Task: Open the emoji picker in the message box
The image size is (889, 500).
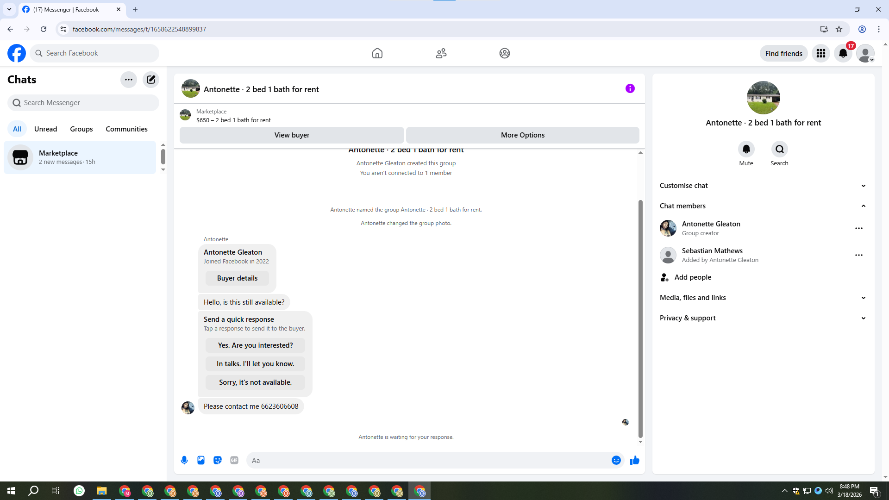Action: (x=616, y=460)
